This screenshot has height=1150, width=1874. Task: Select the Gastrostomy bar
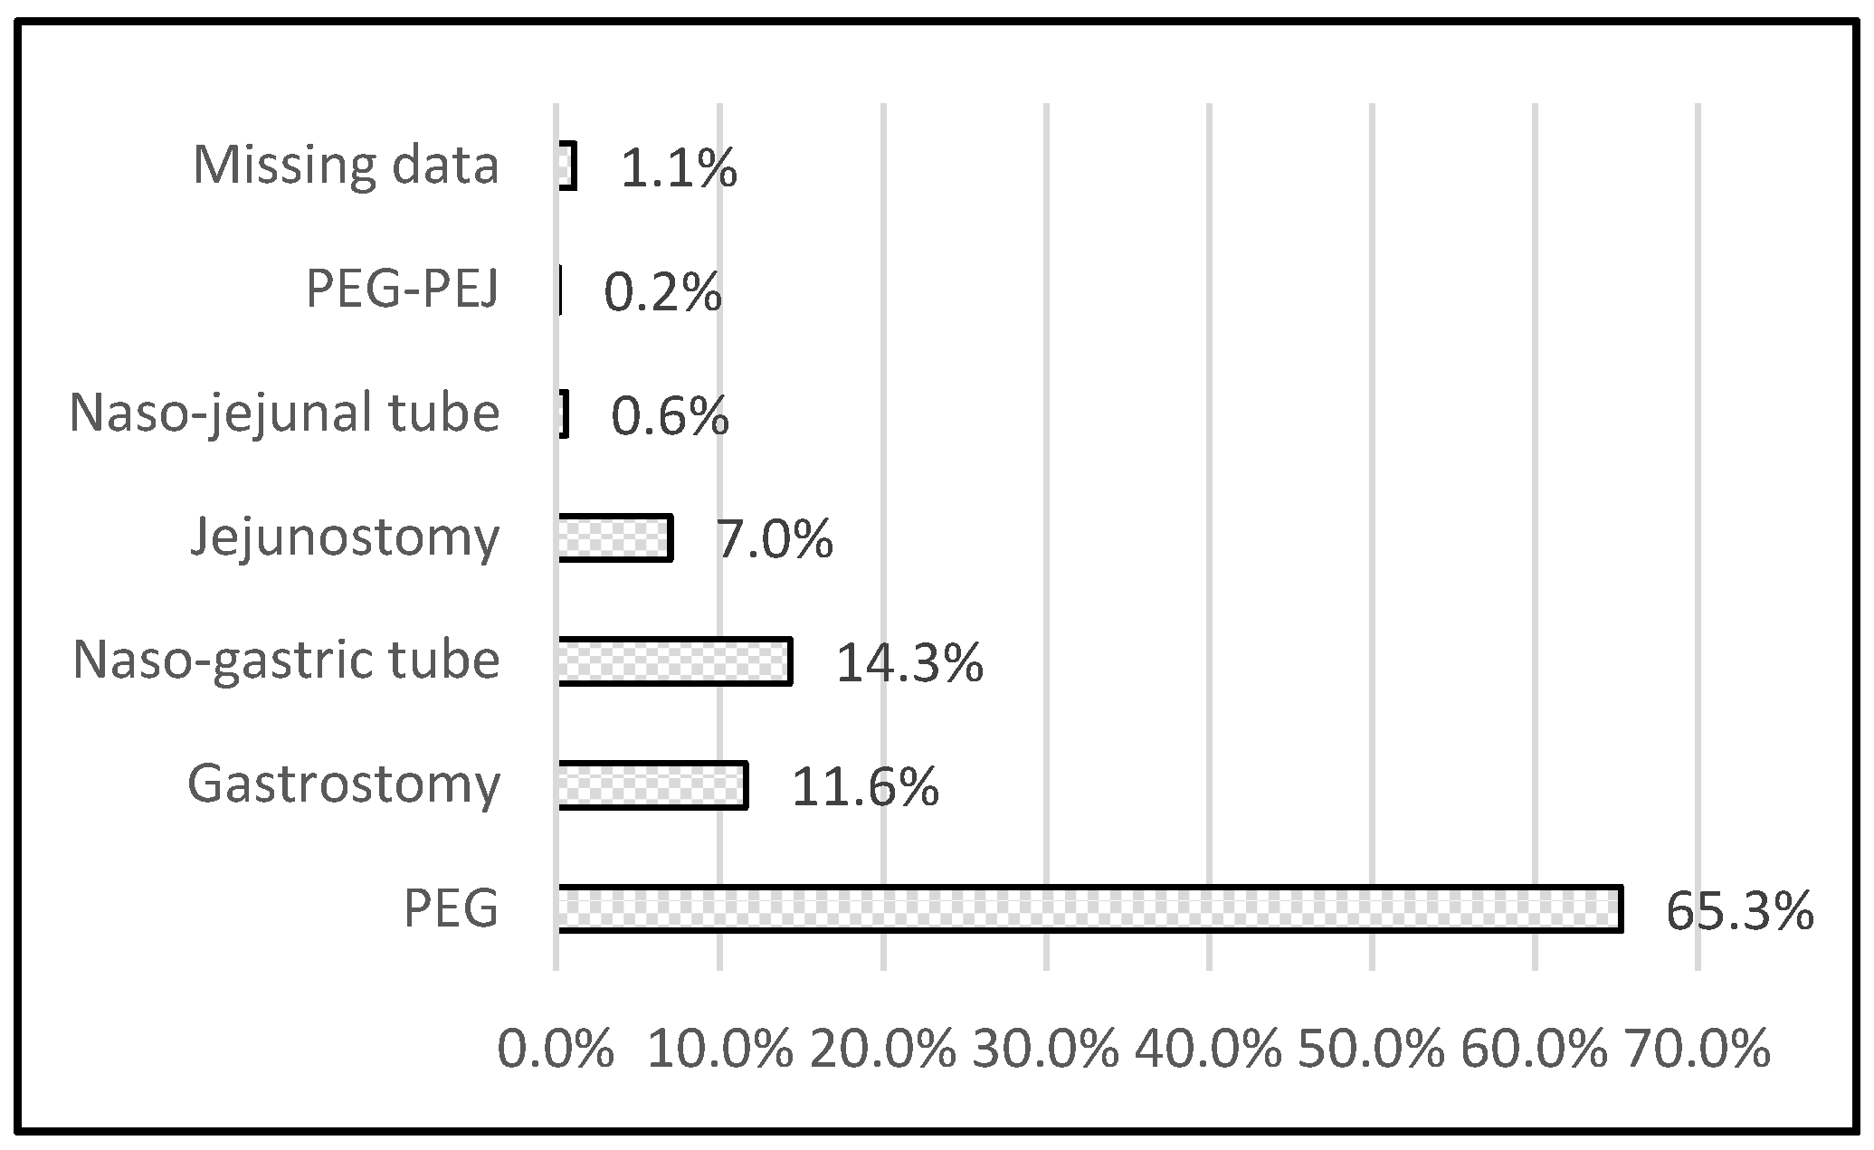click(652, 785)
